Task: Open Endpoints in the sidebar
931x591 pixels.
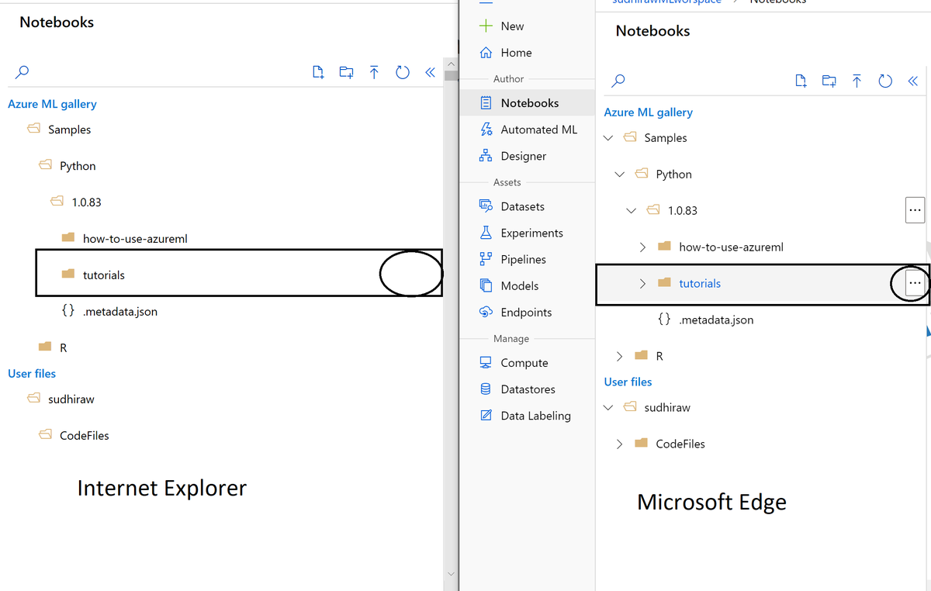Action: tap(527, 312)
